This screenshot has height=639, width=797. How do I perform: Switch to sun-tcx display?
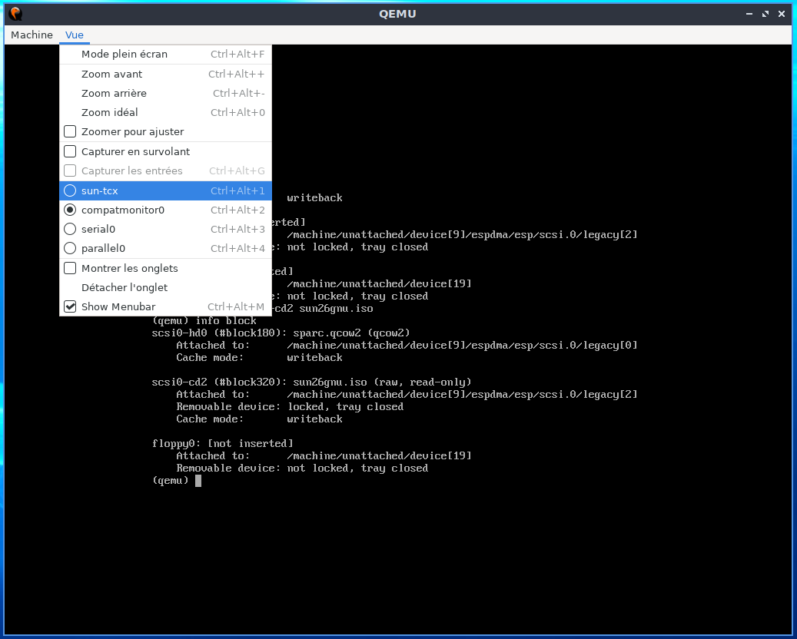tap(166, 191)
